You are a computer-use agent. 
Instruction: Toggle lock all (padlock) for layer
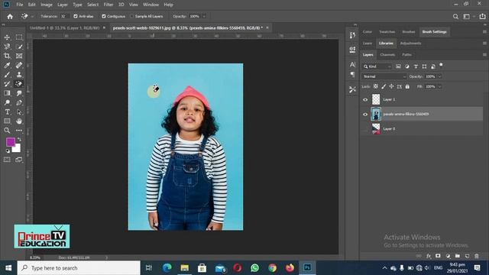[407, 86]
